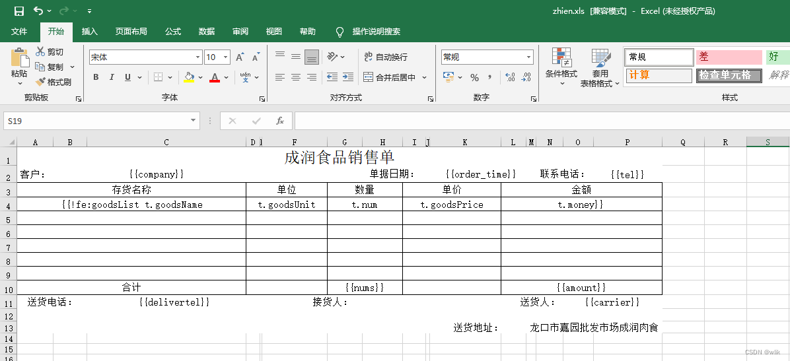Open the fill color dropdown arrow

pos(200,77)
